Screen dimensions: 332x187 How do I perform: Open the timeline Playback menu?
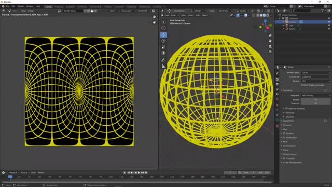click(14, 172)
